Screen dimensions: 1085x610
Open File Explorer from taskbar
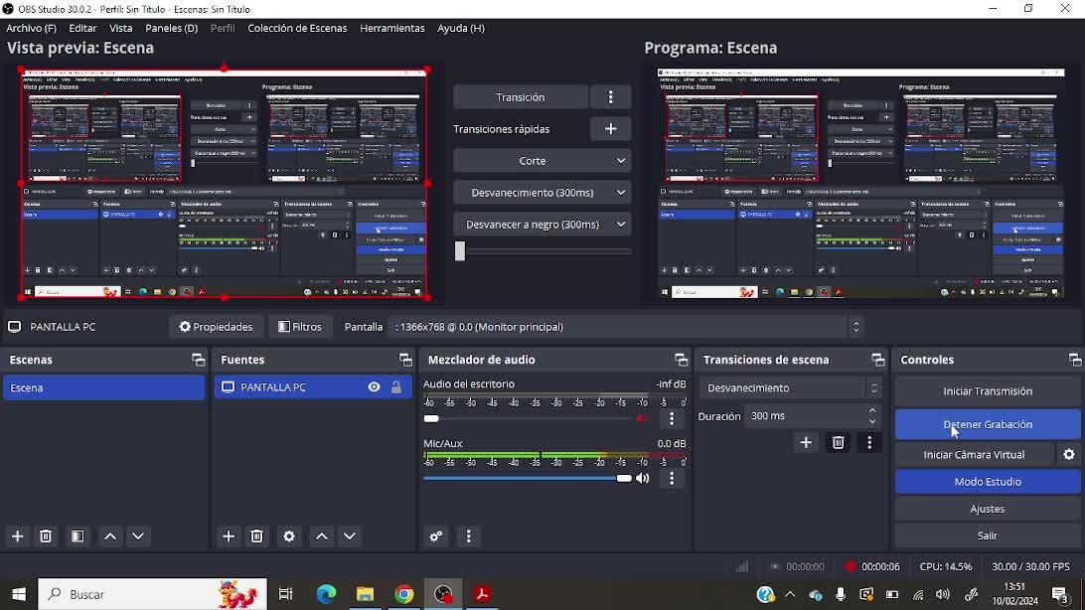point(366,594)
